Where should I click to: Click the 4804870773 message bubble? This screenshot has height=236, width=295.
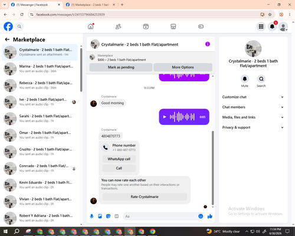[110, 136]
